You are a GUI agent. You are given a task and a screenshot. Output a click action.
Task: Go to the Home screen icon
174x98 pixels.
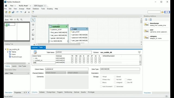[6, 5]
